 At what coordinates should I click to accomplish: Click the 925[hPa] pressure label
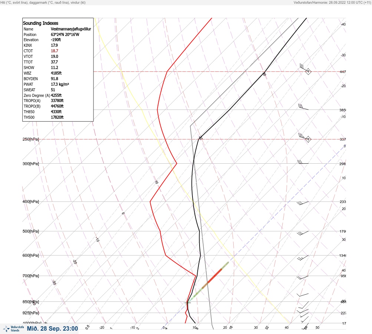pos(31,313)
